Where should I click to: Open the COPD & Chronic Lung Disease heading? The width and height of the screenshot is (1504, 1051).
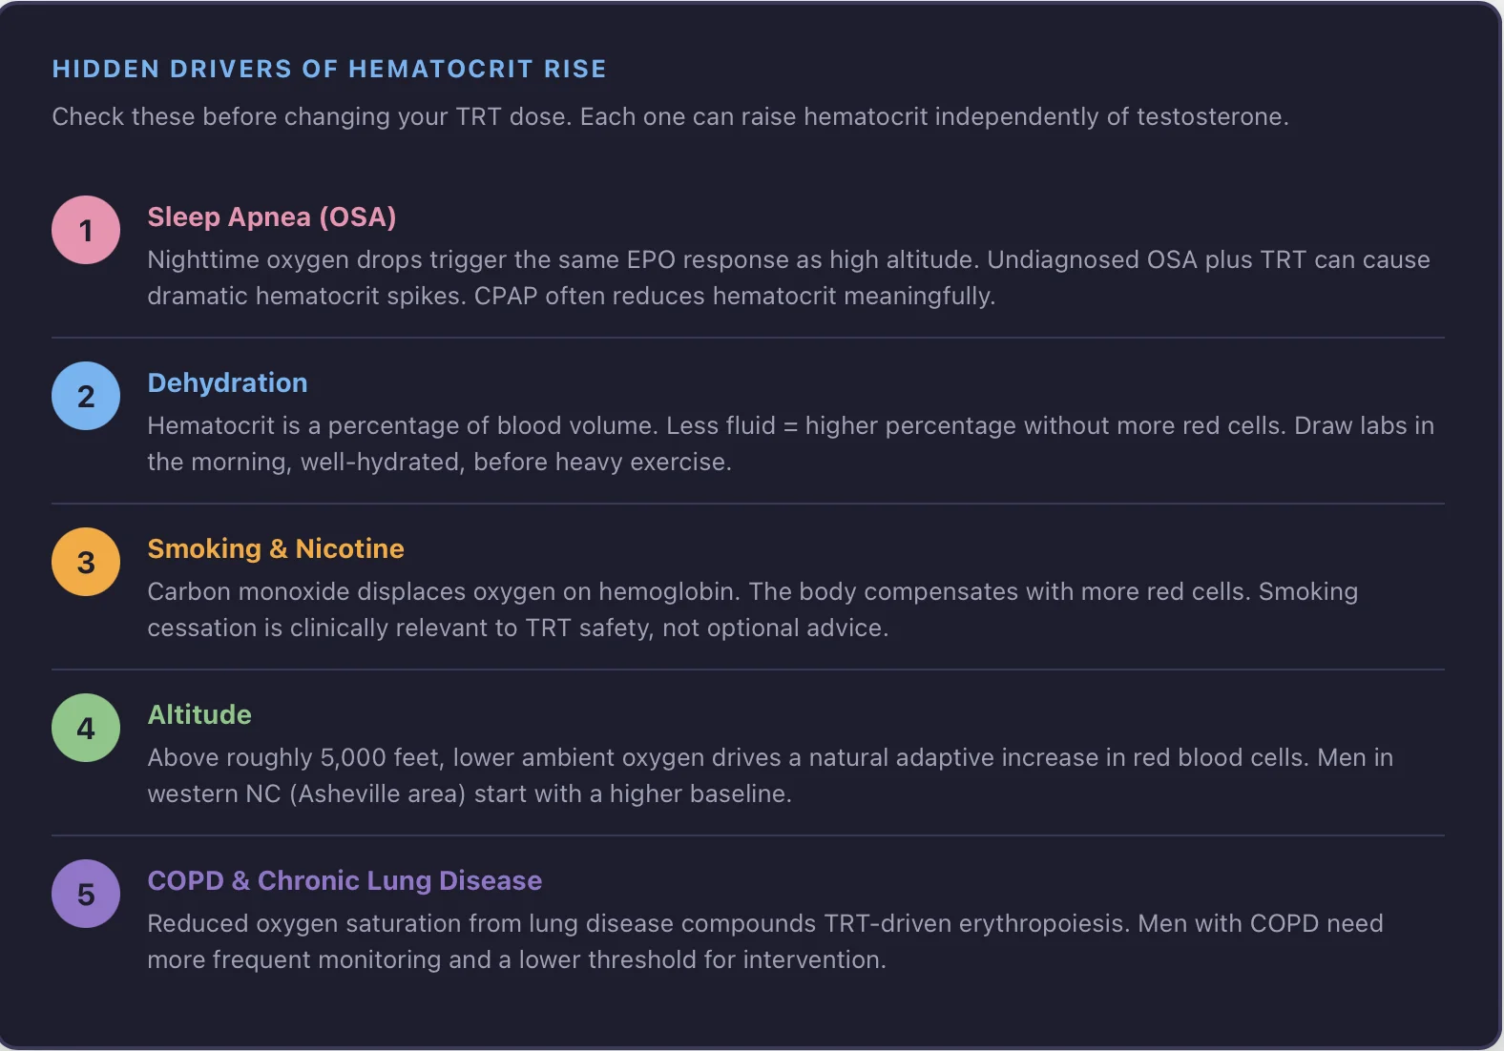(x=344, y=881)
